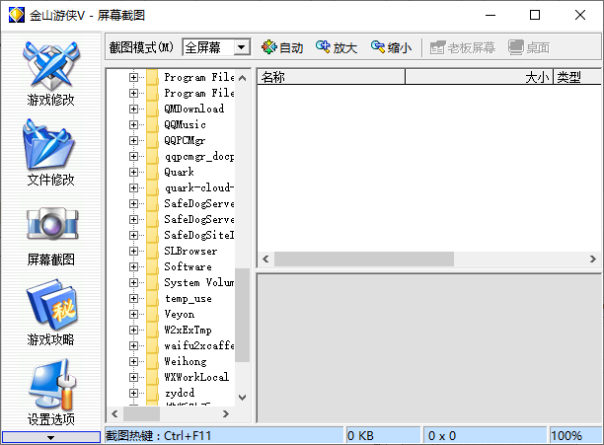Expand the QQPCMgr tree node

coord(133,140)
